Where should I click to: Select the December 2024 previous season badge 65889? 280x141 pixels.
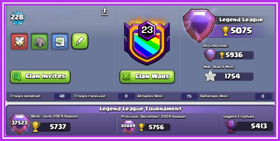[128, 126]
